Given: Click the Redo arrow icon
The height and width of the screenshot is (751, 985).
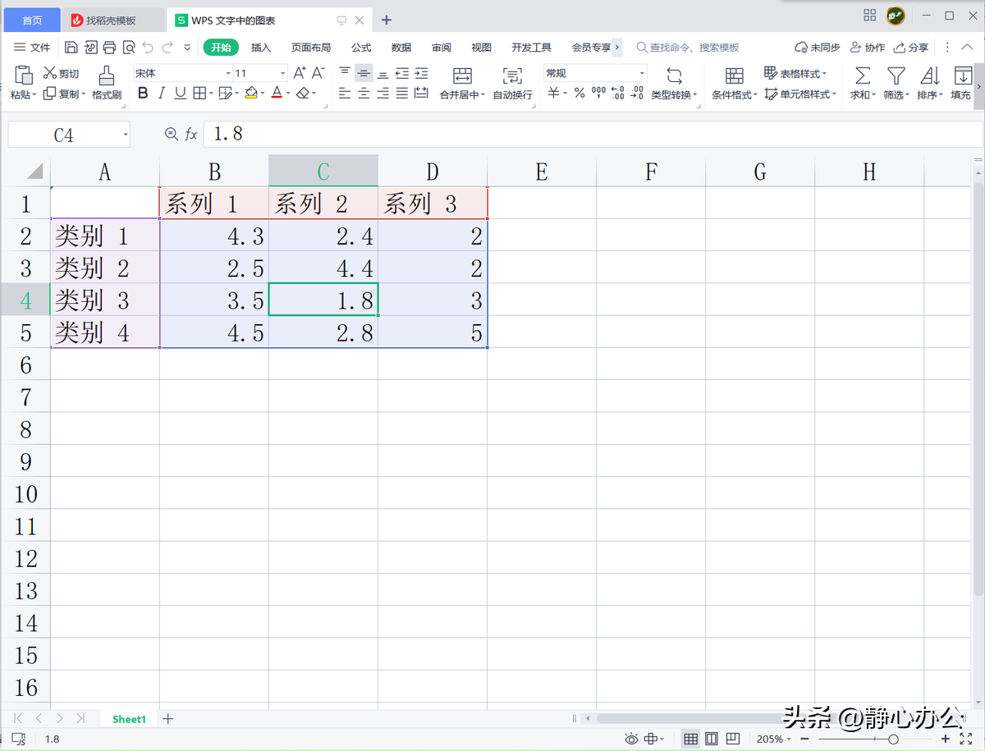Looking at the screenshot, I should [167, 48].
